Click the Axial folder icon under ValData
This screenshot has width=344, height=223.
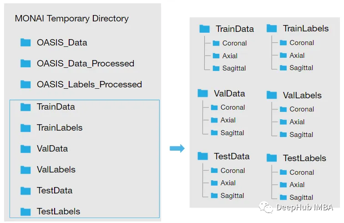tap(214, 120)
